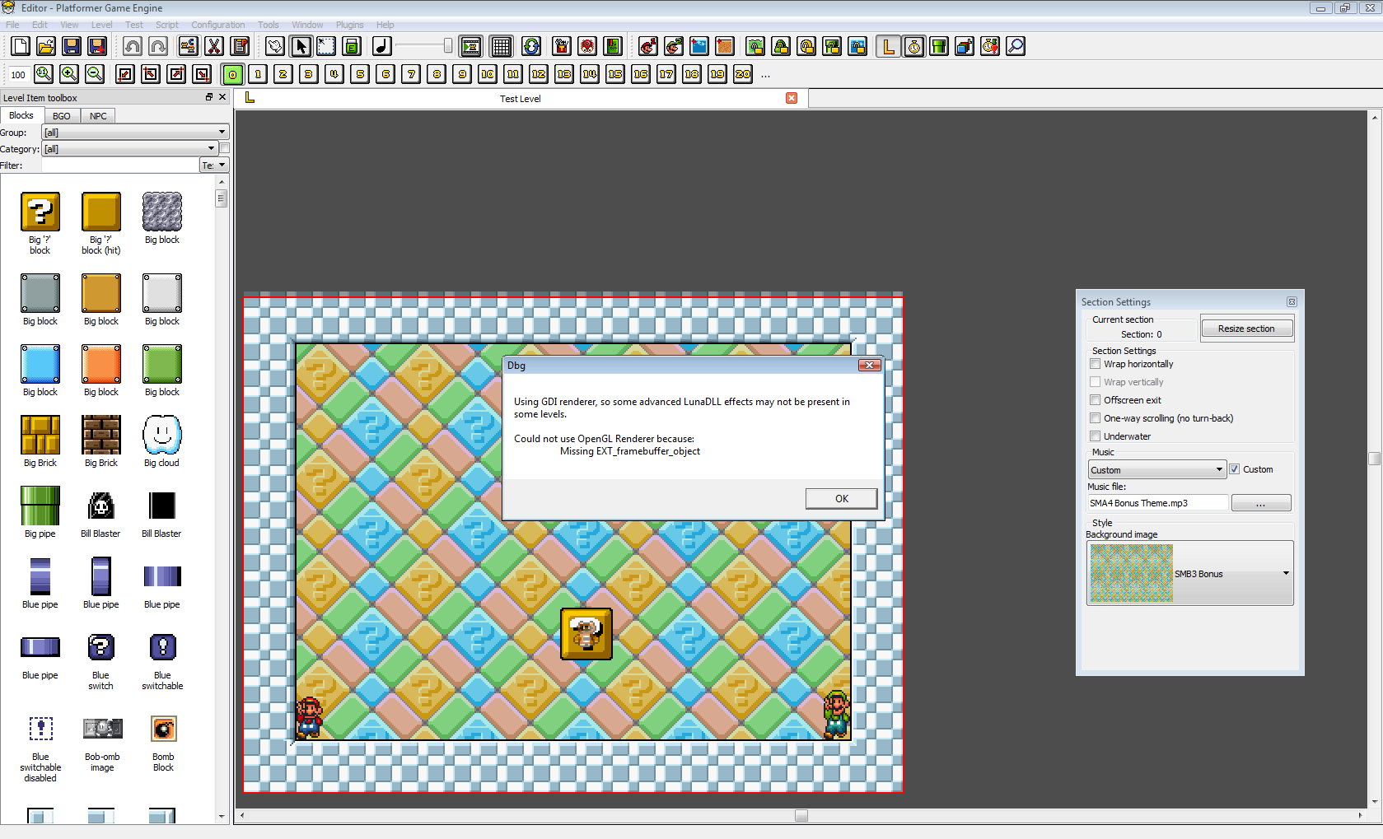The image size is (1383, 839).
Task: Click the redo arrow icon
Action: [158, 46]
